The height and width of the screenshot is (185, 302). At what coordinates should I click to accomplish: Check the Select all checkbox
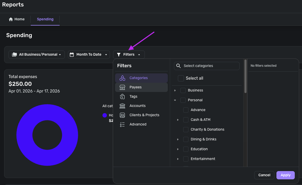(x=181, y=78)
